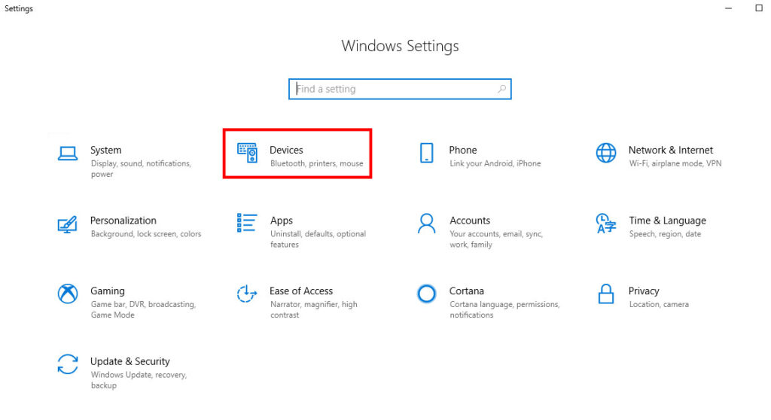Open the Apps settings title
771x420 pixels.
pyautogui.click(x=282, y=221)
